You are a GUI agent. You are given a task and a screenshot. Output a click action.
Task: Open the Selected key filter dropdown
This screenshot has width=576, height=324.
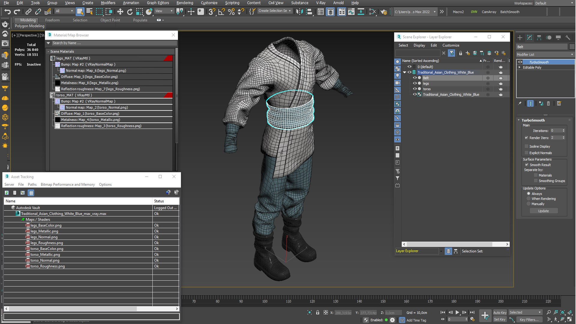525,312
